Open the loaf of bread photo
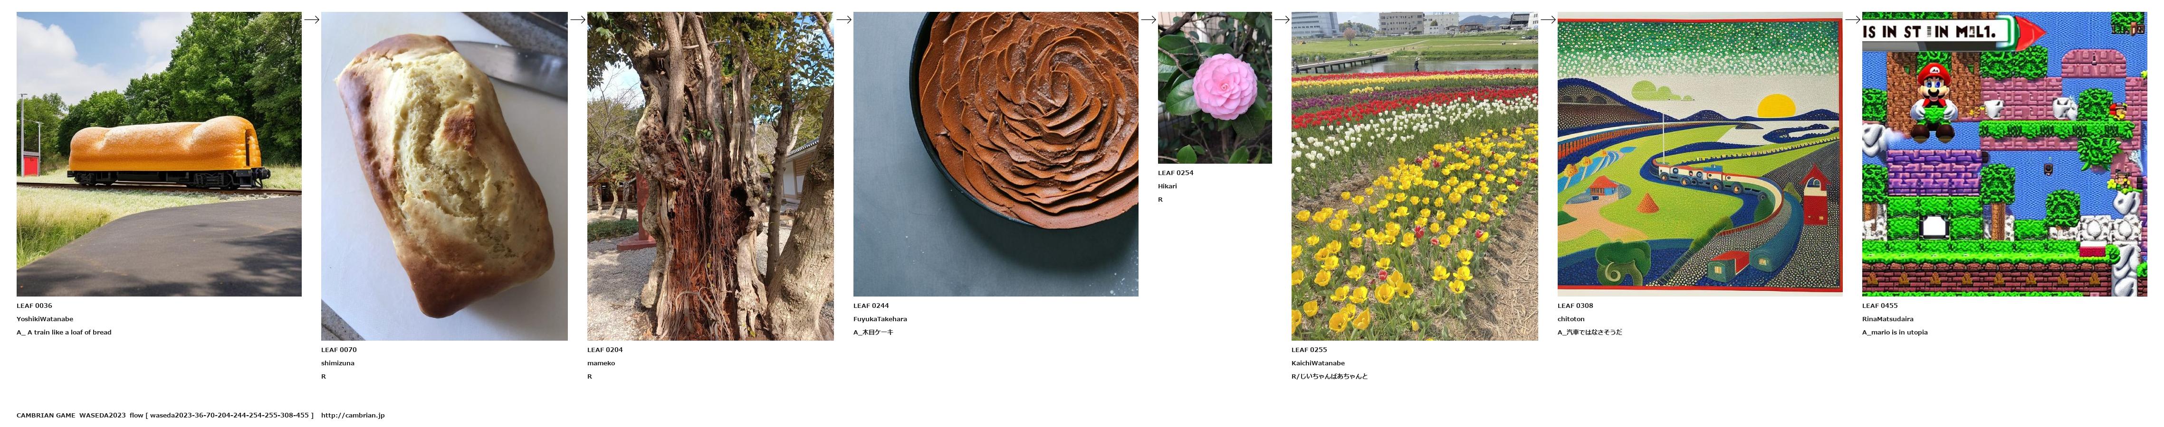The width and height of the screenshot is (2164, 427). click(x=444, y=176)
